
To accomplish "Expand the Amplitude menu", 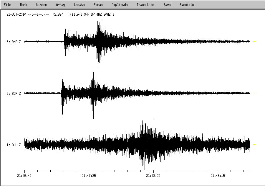I will pos(120,5).
